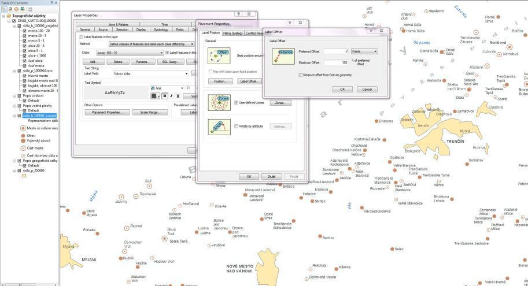Toggle underline text in Text Symbol
This screenshot has width=528, height=286.
point(178,96)
